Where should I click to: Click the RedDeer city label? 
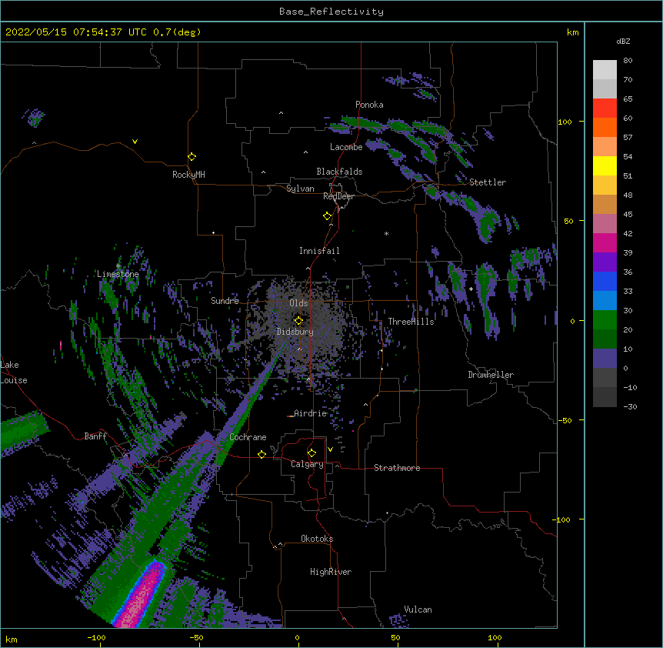[x=338, y=196]
